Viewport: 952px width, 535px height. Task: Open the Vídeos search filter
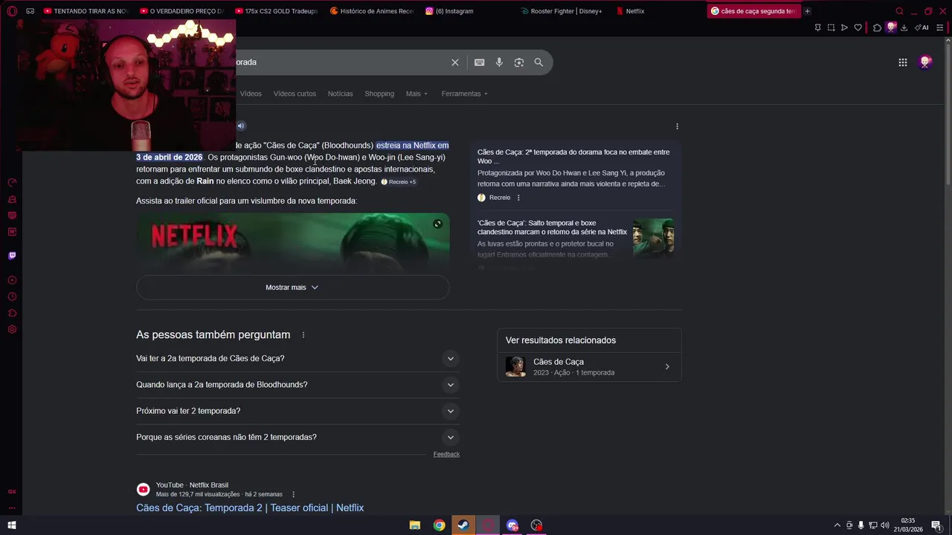(x=251, y=94)
